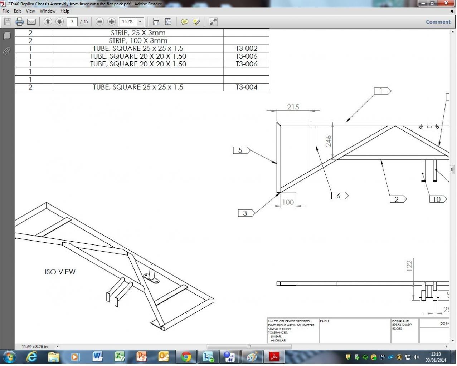Image resolution: width=457 pixels, height=366 pixels.
Task: Click the 215 dimension on the drawing
Action: point(293,107)
